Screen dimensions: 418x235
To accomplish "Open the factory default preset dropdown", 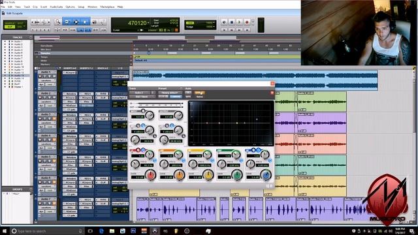I will pos(170,93).
